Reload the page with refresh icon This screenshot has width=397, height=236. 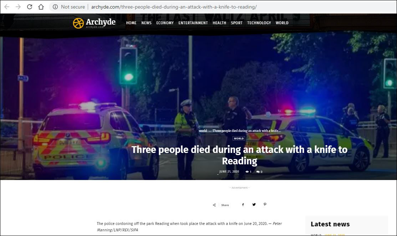click(x=30, y=7)
